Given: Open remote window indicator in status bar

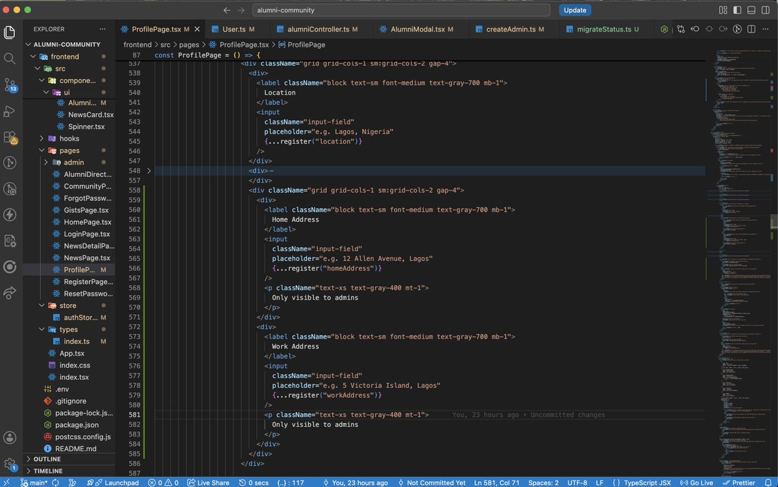Looking at the screenshot, I should point(6,482).
